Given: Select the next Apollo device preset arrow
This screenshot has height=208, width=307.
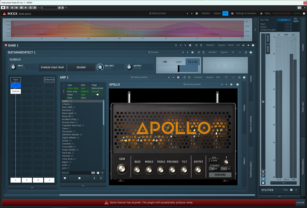Looking at the screenshot, I should click(x=226, y=84).
